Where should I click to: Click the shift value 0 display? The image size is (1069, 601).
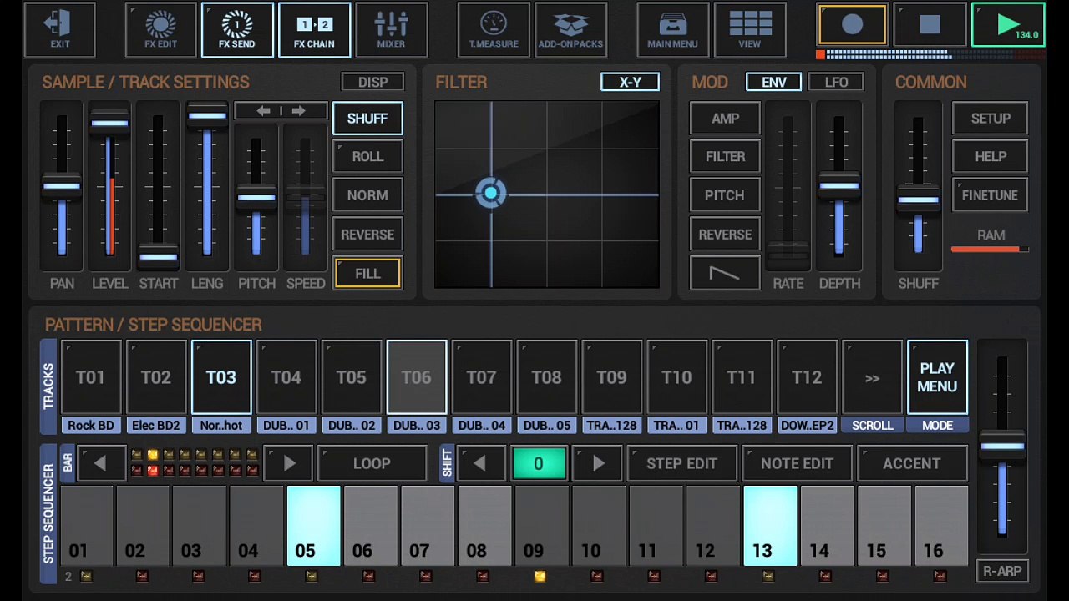point(539,463)
